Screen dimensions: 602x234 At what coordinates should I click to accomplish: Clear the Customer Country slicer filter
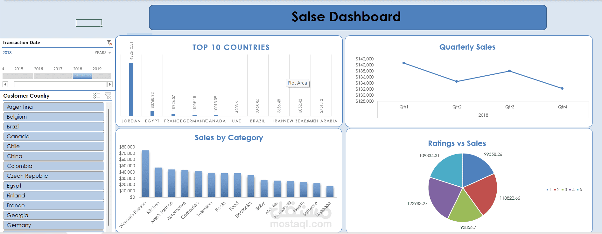[108, 96]
